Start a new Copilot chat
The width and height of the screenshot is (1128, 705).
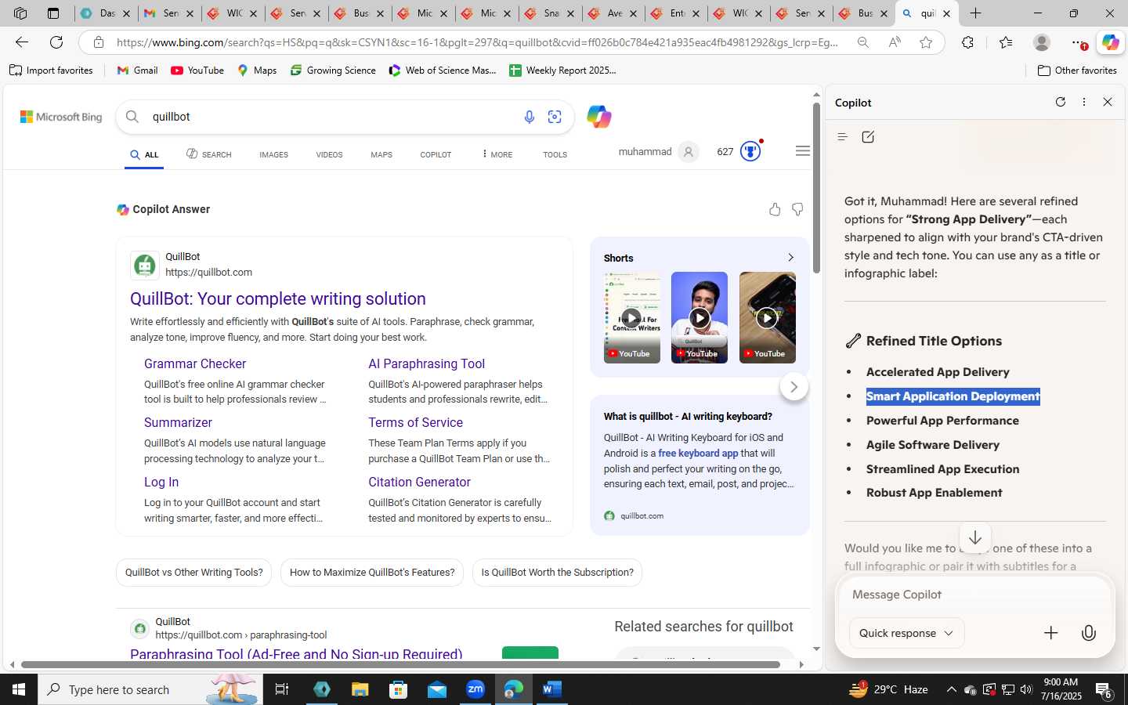coord(868,137)
